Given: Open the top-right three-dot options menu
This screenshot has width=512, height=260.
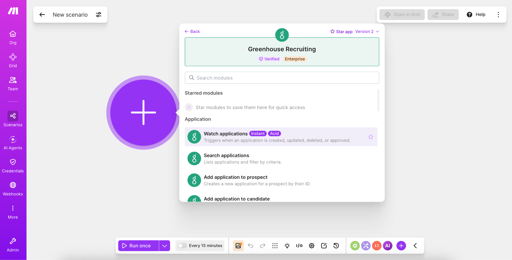Looking at the screenshot, I should tap(498, 14).
